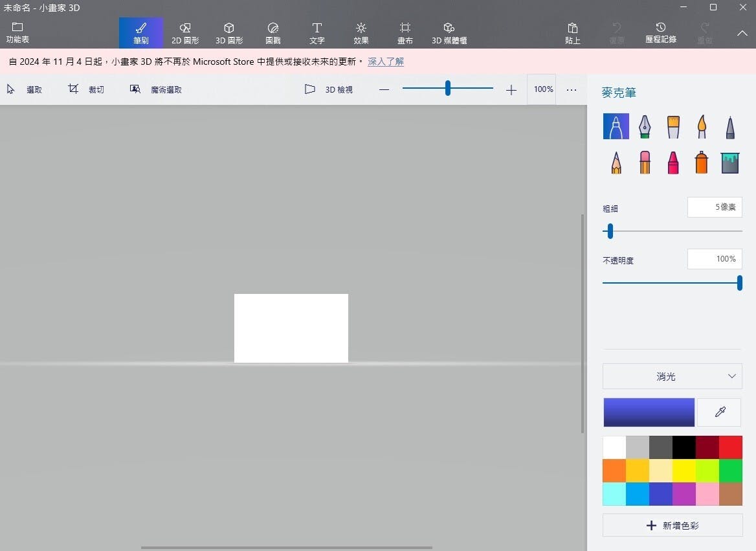Select the Spray can tool
Image resolution: width=756 pixels, height=551 pixels.
pos(702,162)
